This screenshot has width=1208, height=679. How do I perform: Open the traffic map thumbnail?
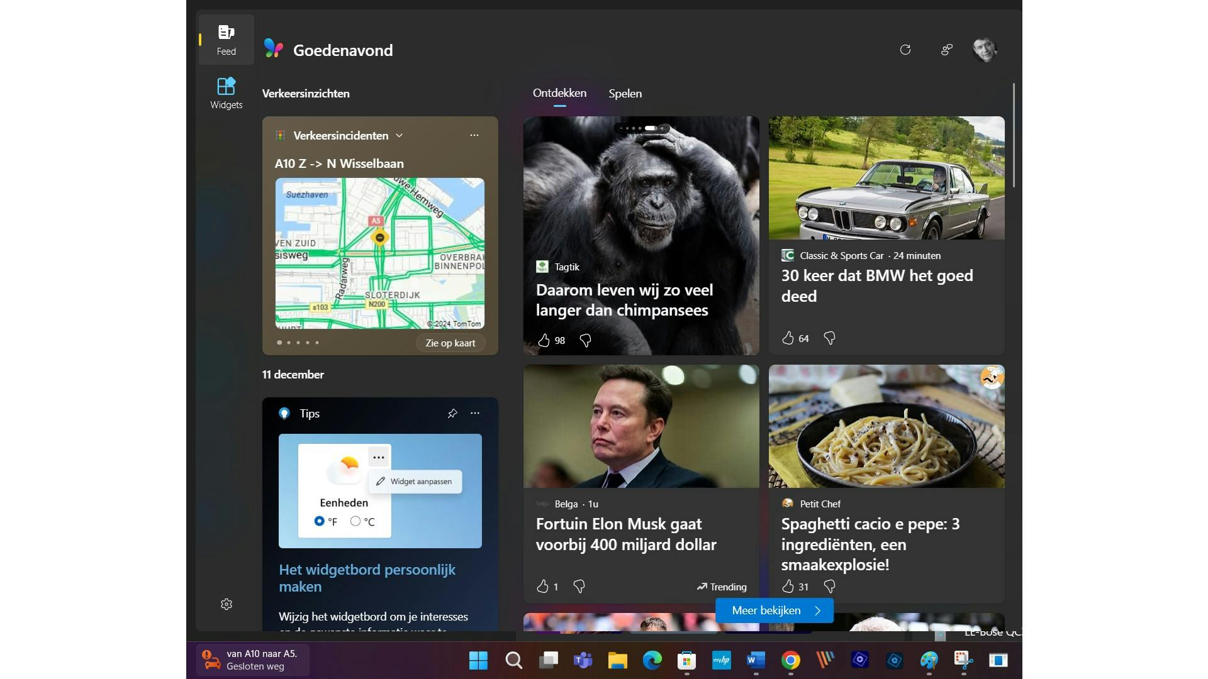tap(379, 253)
